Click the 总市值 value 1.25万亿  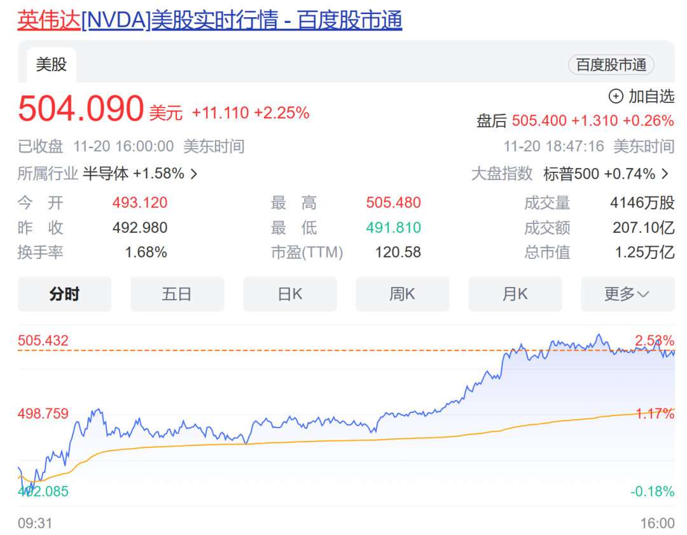click(x=644, y=252)
